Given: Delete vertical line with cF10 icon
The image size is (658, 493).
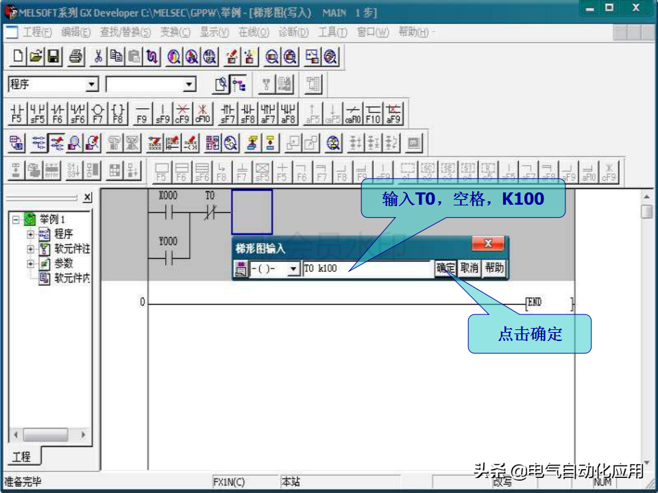Looking at the screenshot, I should (x=202, y=114).
